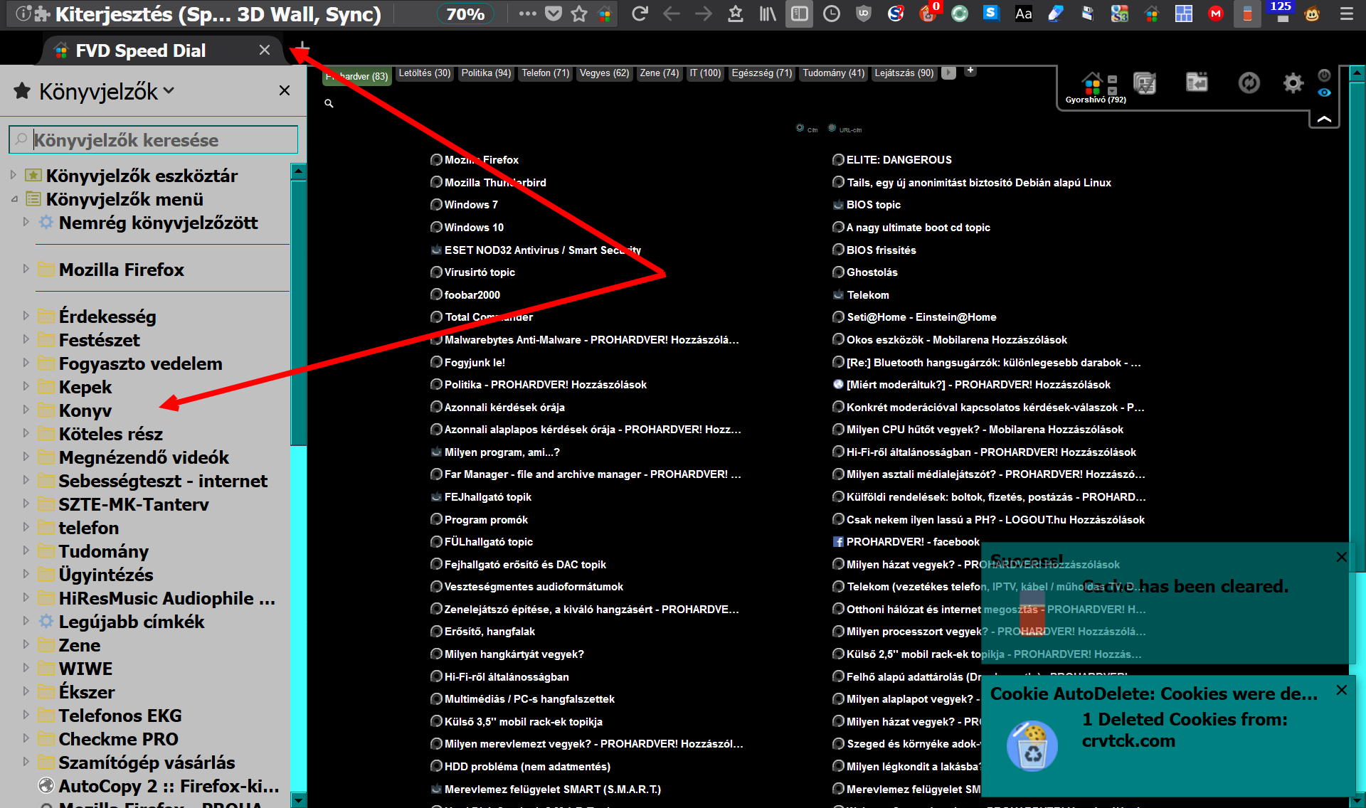Viewport: 1366px width, 808px height.
Task: Expand the Mozilla Firefox bookmark folder
Action: (x=26, y=269)
